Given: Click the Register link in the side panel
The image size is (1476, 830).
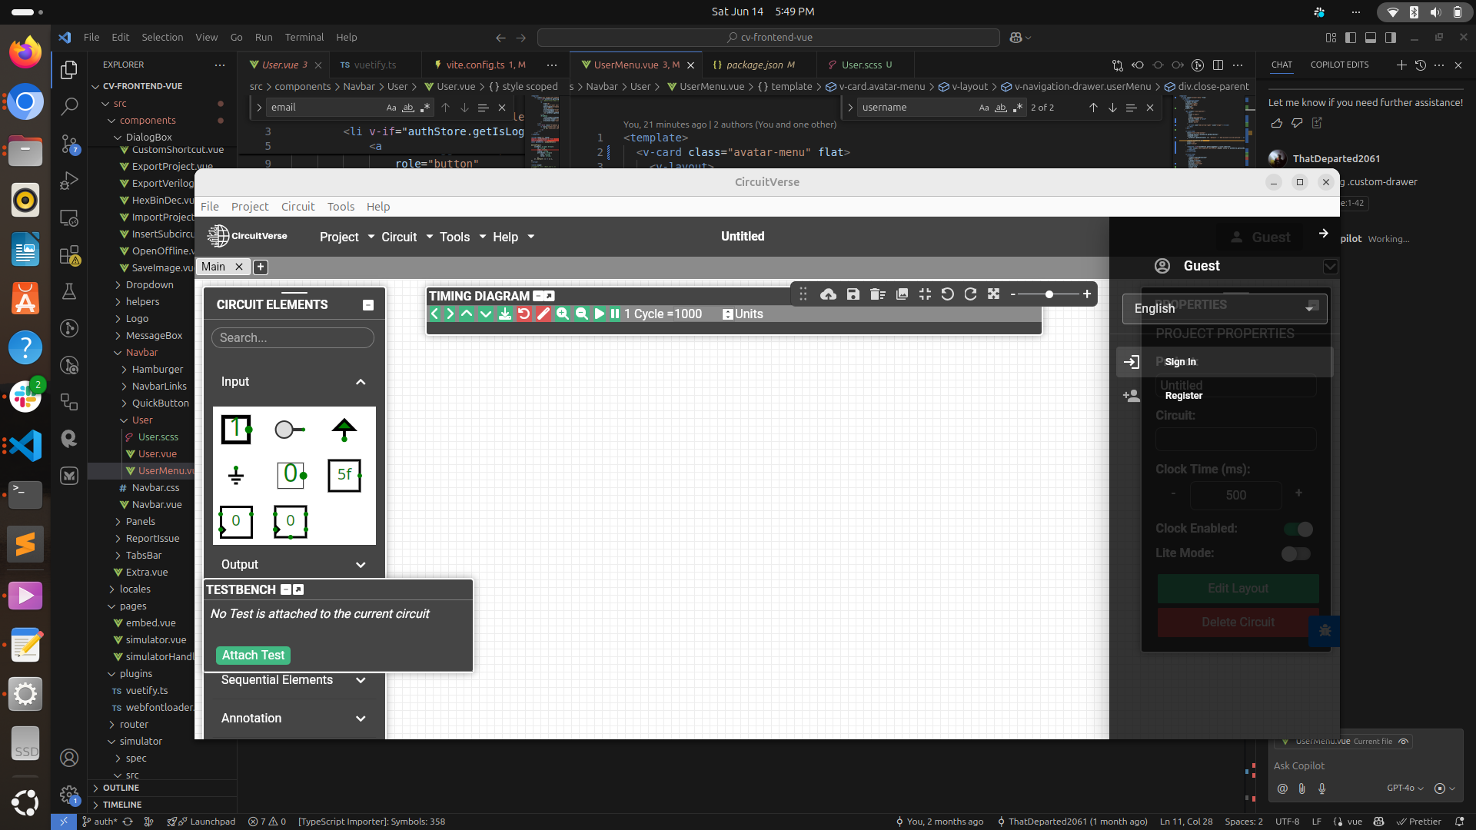Looking at the screenshot, I should (x=1184, y=396).
